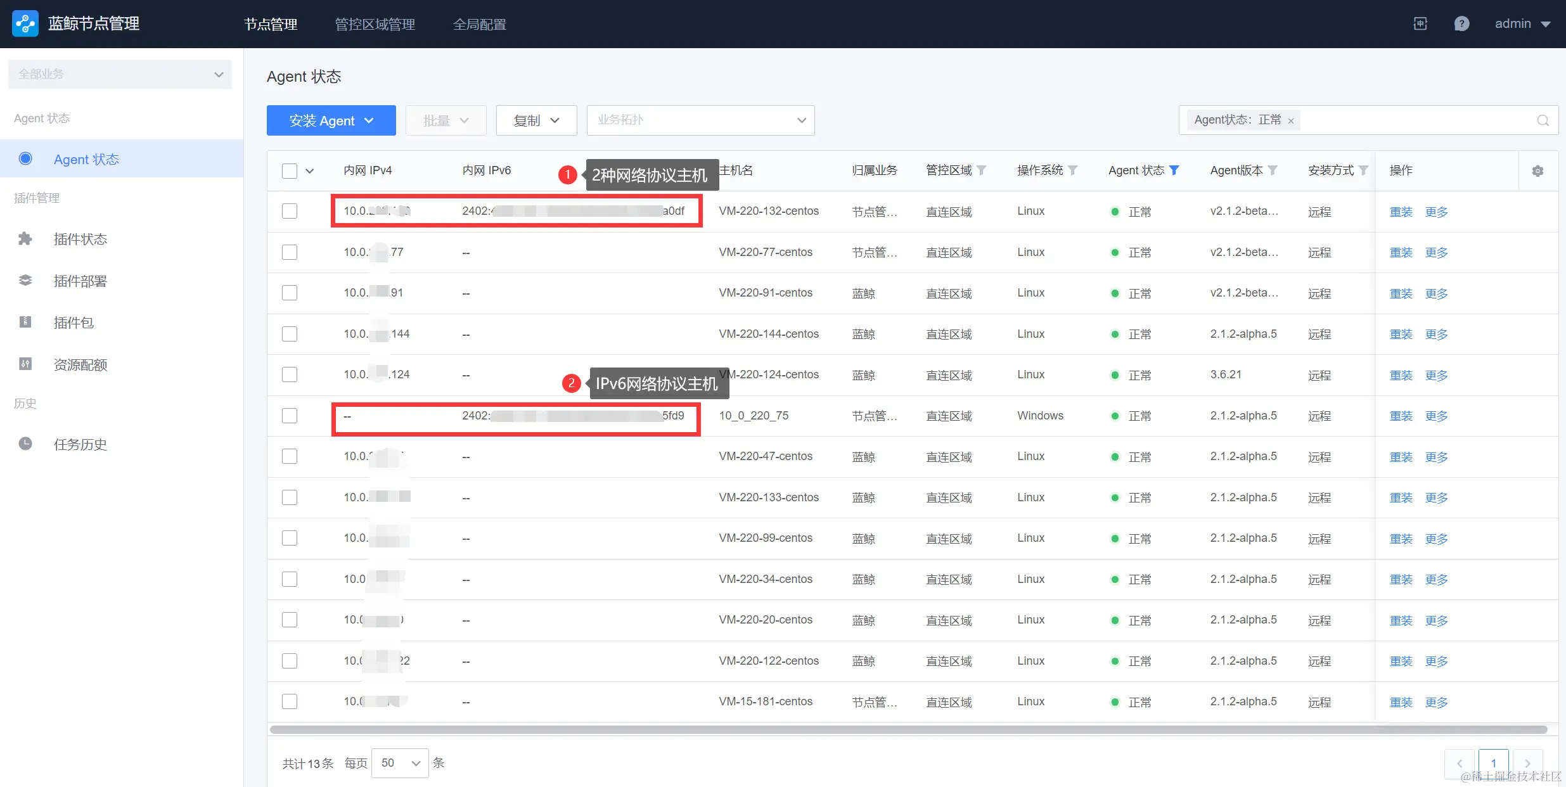Viewport: 1566px width, 787px height.
Task: Remove the 'Agent状态: 正常' filter tag
Action: point(1291,120)
